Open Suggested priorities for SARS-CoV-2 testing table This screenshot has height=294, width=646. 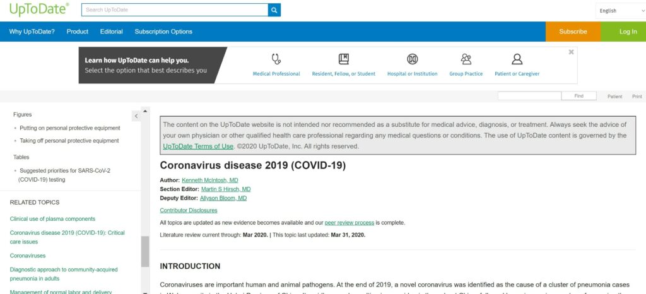(x=64, y=175)
